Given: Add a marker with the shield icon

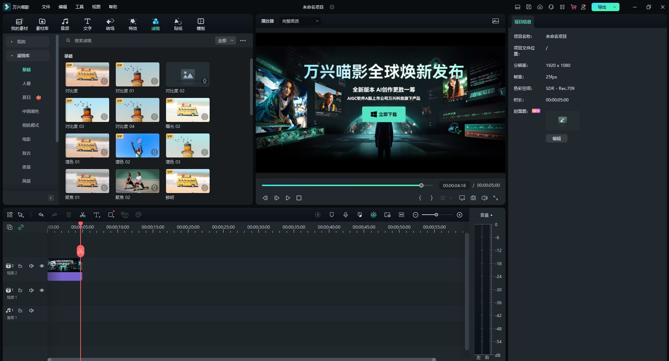Looking at the screenshot, I should pyautogui.click(x=332, y=215).
